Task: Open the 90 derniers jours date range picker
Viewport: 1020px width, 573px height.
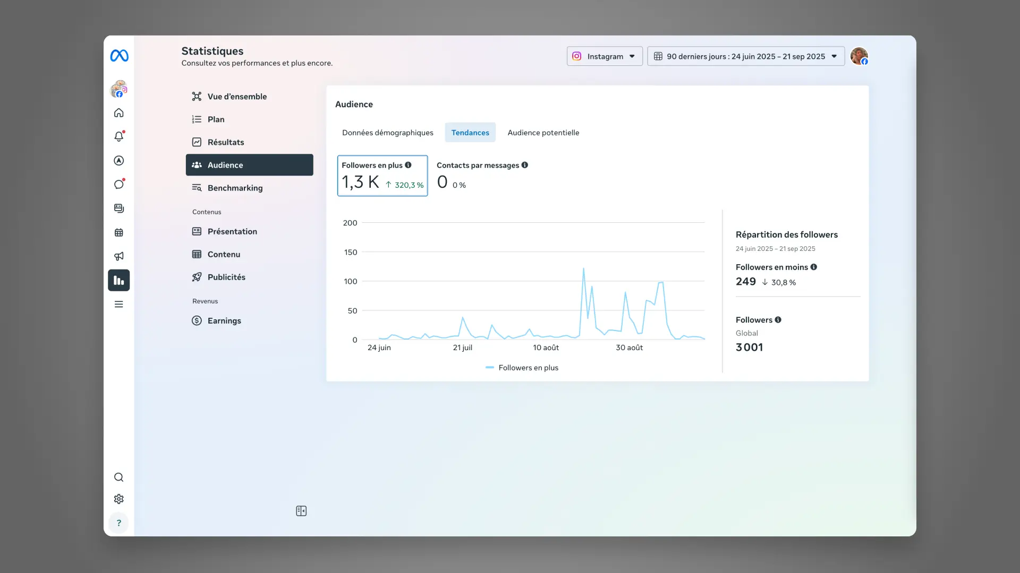Action: coord(745,56)
